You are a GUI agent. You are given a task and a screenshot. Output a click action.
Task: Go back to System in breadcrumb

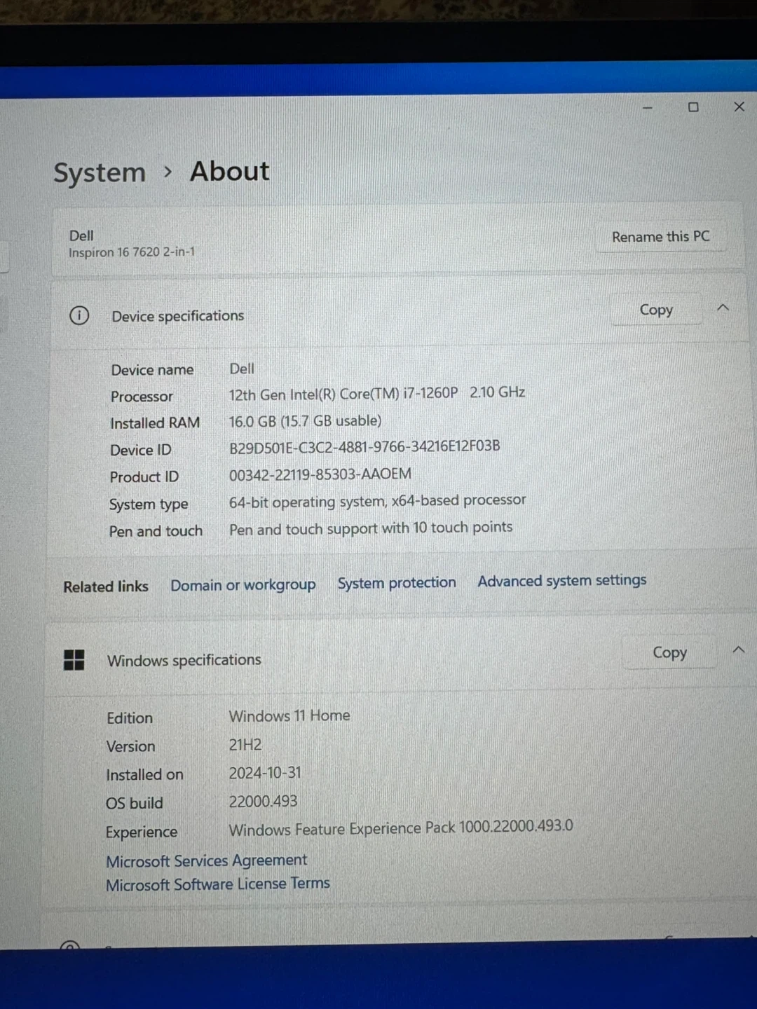[x=100, y=172]
